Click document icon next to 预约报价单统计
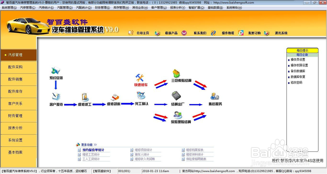The width and height of the screenshot is (327, 174). click(x=79, y=150)
